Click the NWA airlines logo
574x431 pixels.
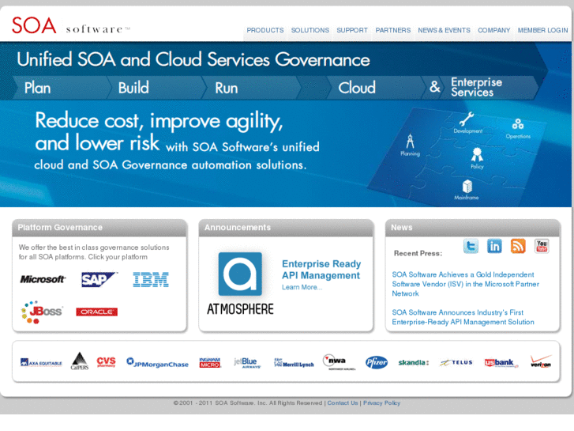[x=339, y=362]
